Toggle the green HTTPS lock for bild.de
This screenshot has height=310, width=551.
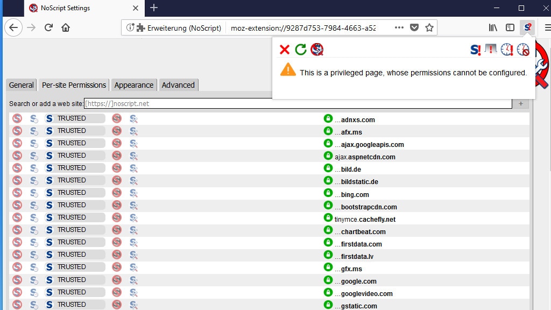[328, 168]
